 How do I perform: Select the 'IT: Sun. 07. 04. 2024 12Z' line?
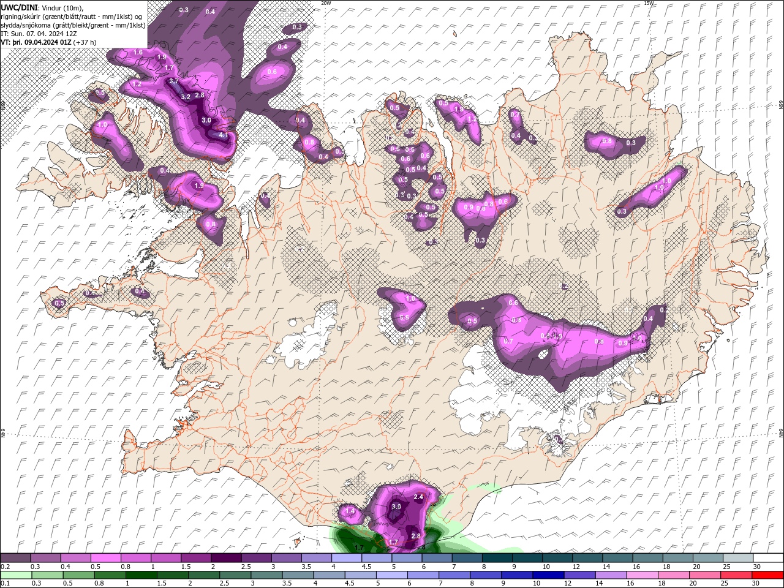point(39,34)
